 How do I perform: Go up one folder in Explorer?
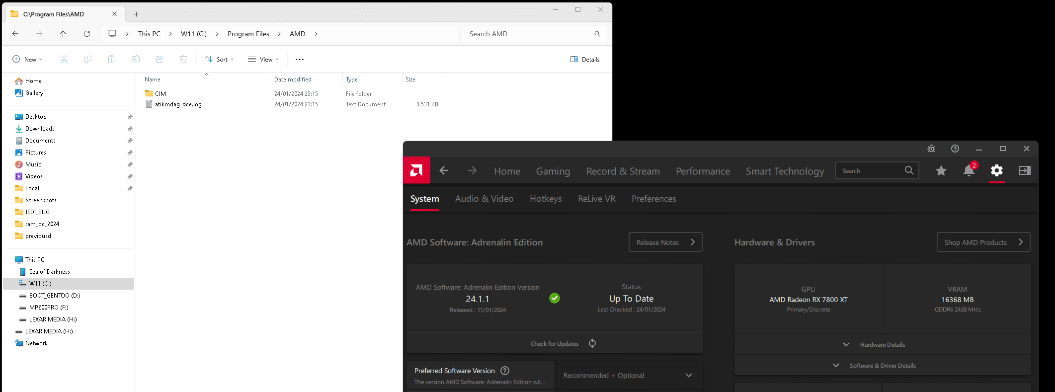click(63, 34)
